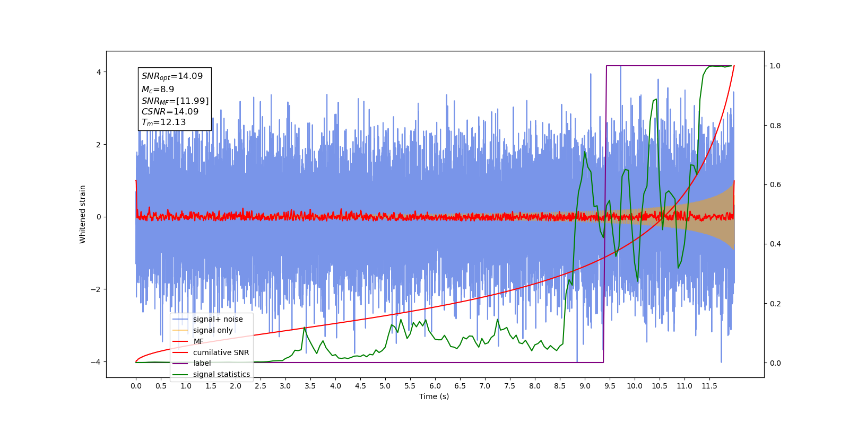Click the x-axis tick label 8.5

[560, 386]
